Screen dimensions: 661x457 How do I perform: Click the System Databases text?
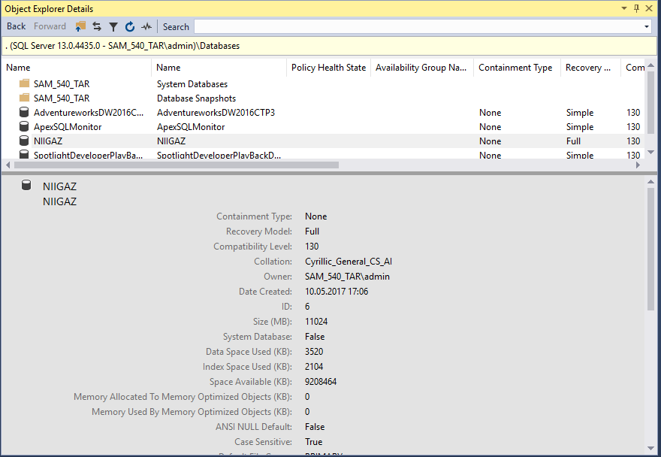[192, 84]
